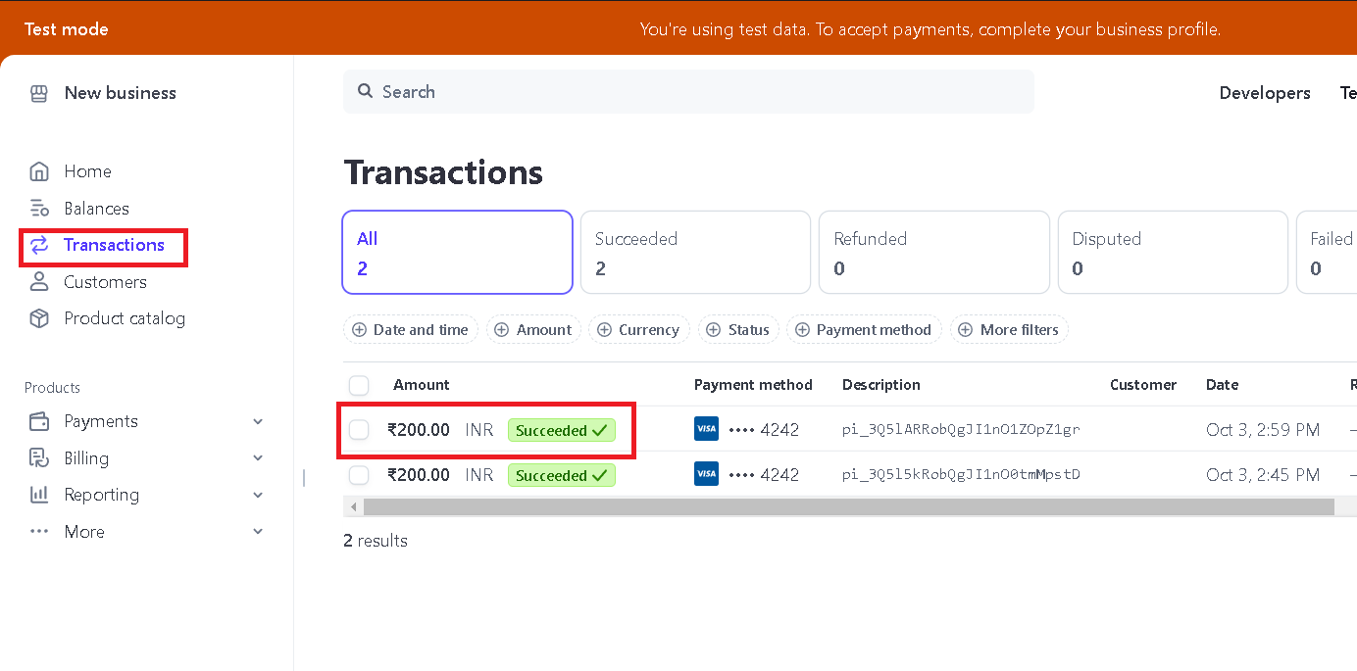
Task: Check the box for Oct 3, 2:59 PM transaction
Action: [x=359, y=430]
